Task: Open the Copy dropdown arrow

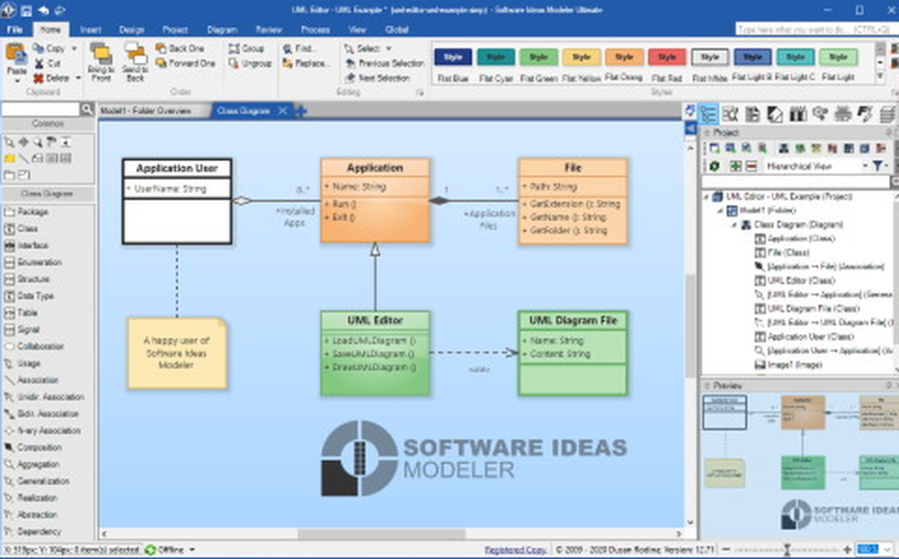Action: pyautogui.click(x=74, y=49)
